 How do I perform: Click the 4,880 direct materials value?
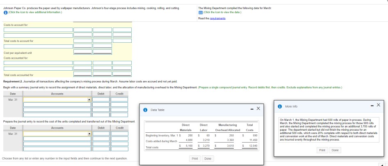point(189,140)
